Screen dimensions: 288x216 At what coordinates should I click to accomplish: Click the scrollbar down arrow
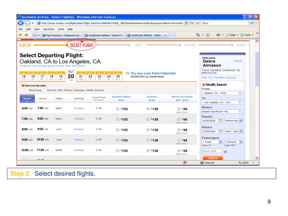pos(257,158)
